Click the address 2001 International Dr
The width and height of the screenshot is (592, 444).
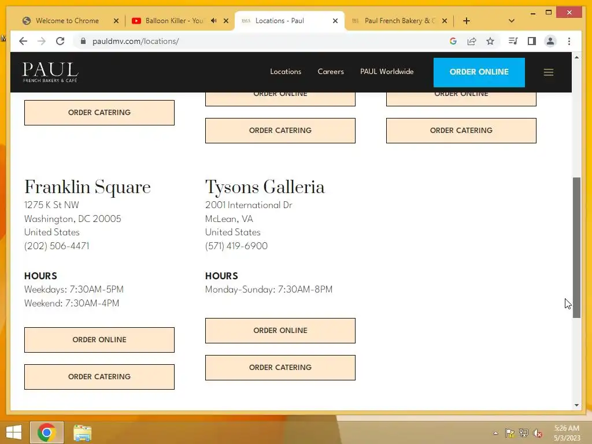(249, 205)
